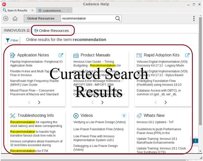The height and width of the screenshot is (161, 203).
Task: Open Innovus User Guide Timing Budgeting link
Action: (97, 63)
